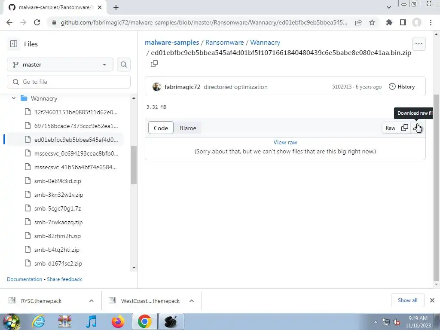Open Chrome three-dot menu
Image resolution: width=440 pixels, height=330 pixels.
[431, 22]
